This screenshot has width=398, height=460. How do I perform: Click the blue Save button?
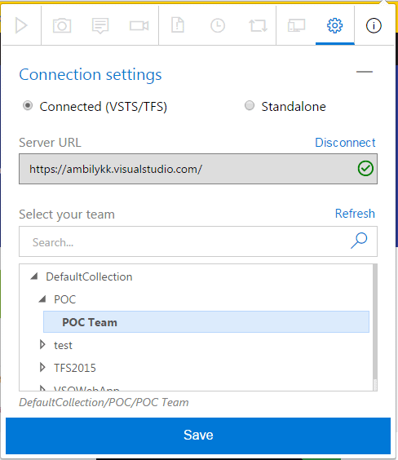(x=198, y=436)
